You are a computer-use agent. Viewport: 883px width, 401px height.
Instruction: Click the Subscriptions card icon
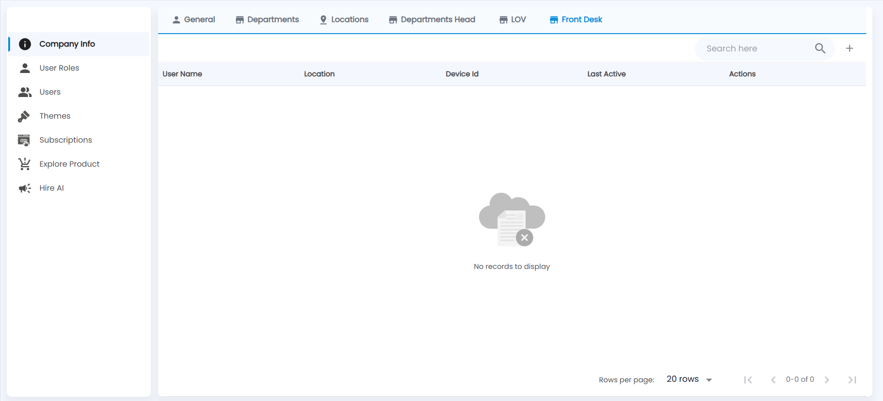(24, 140)
